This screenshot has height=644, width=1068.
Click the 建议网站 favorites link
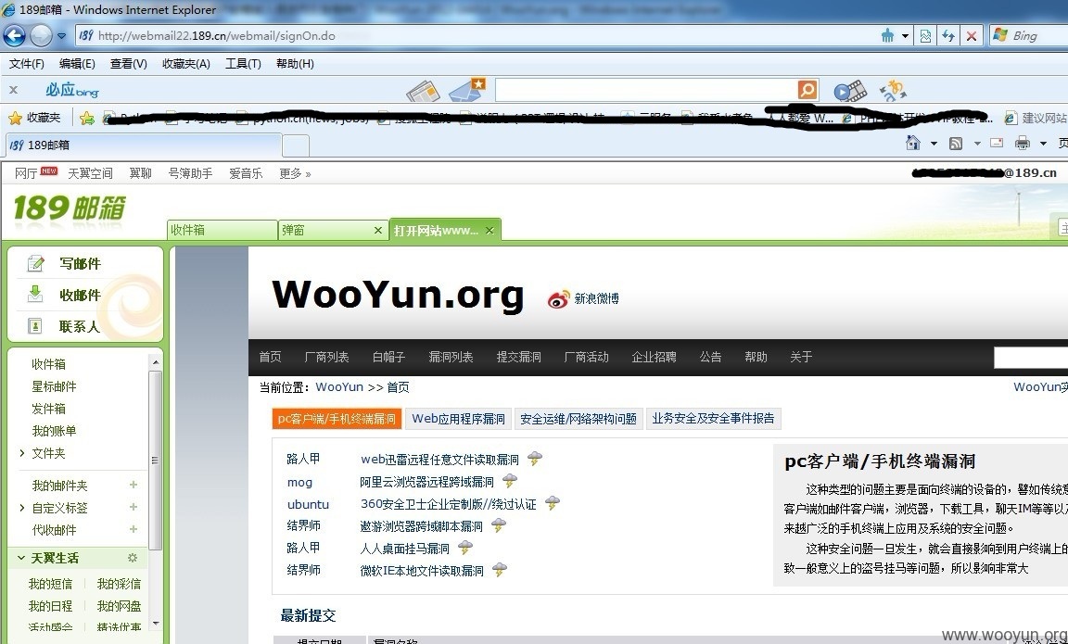1036,118
